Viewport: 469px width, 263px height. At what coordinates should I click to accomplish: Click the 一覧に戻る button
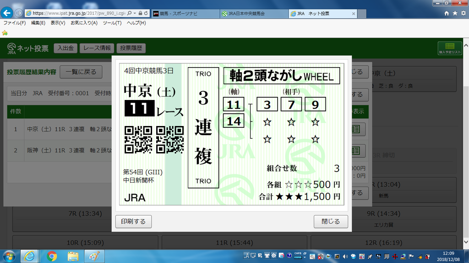pyautogui.click(x=81, y=72)
